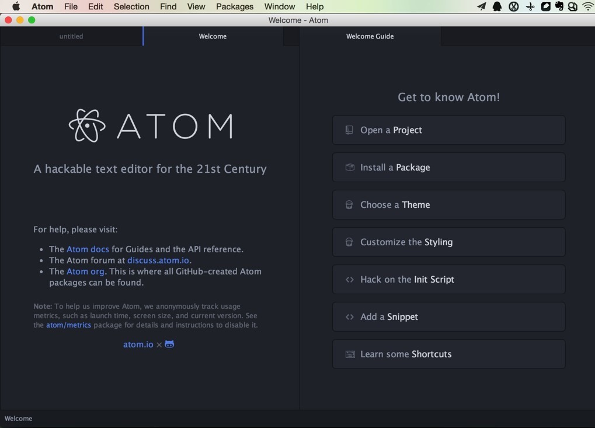Select the Welcome Guide tab
The height and width of the screenshot is (428, 595).
pyautogui.click(x=370, y=36)
